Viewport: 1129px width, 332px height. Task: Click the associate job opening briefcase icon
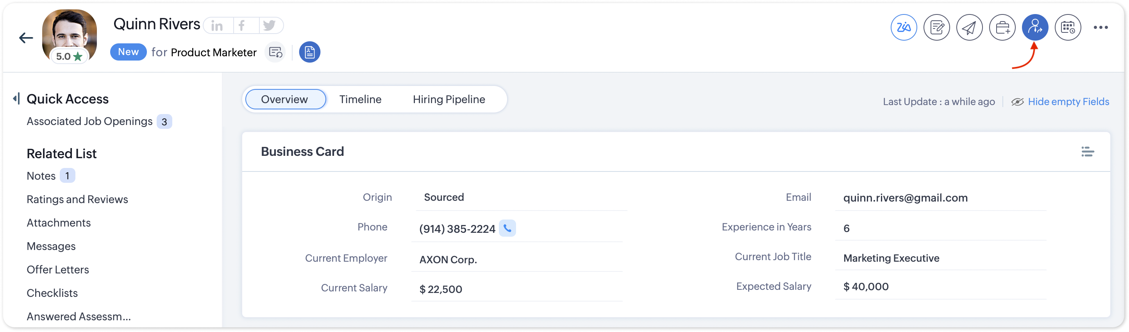pos(1002,28)
